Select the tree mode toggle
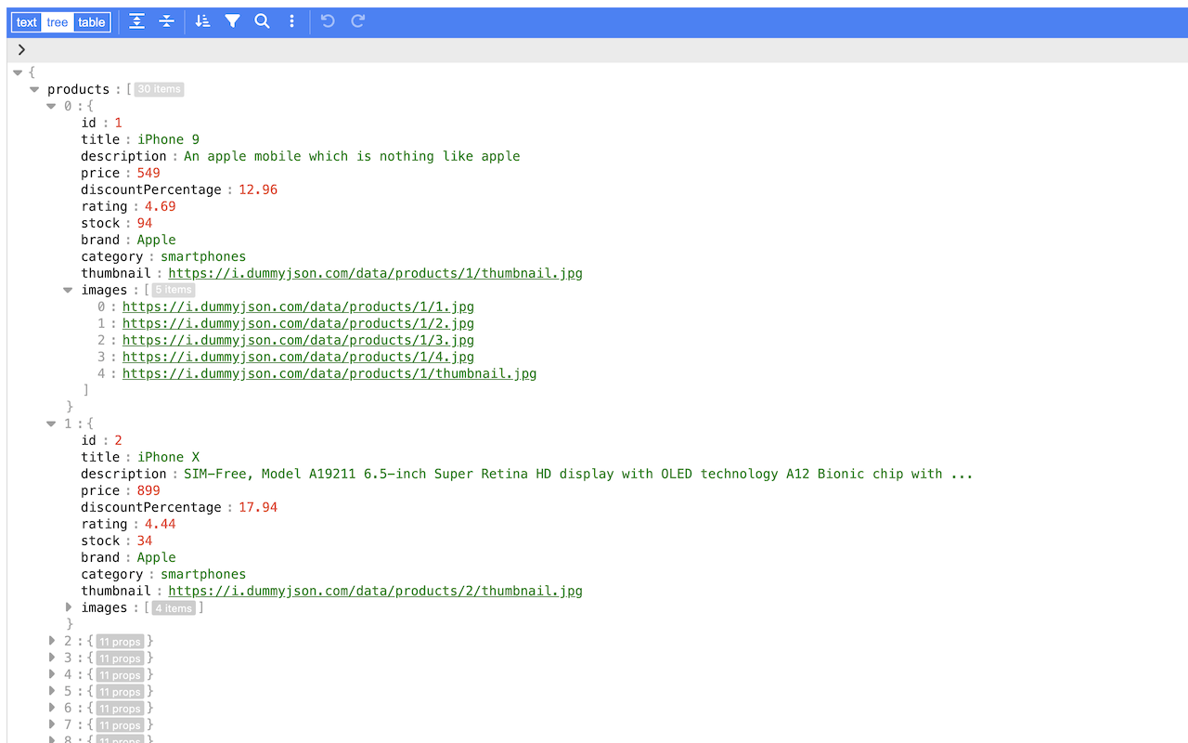 pyautogui.click(x=56, y=21)
